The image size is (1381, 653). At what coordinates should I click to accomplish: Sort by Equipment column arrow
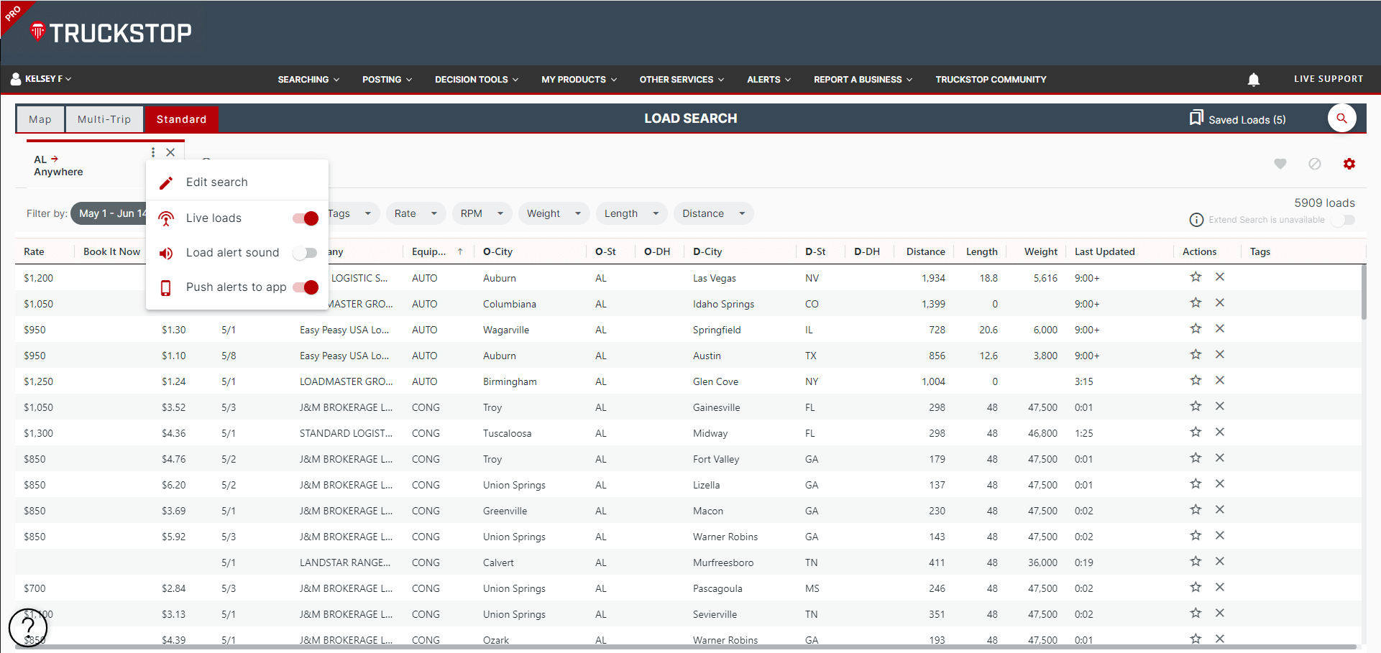point(460,251)
